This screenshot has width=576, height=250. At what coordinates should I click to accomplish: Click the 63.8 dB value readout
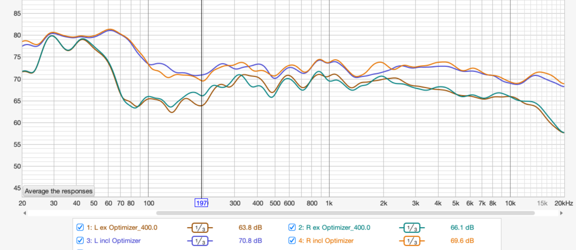(x=250, y=228)
